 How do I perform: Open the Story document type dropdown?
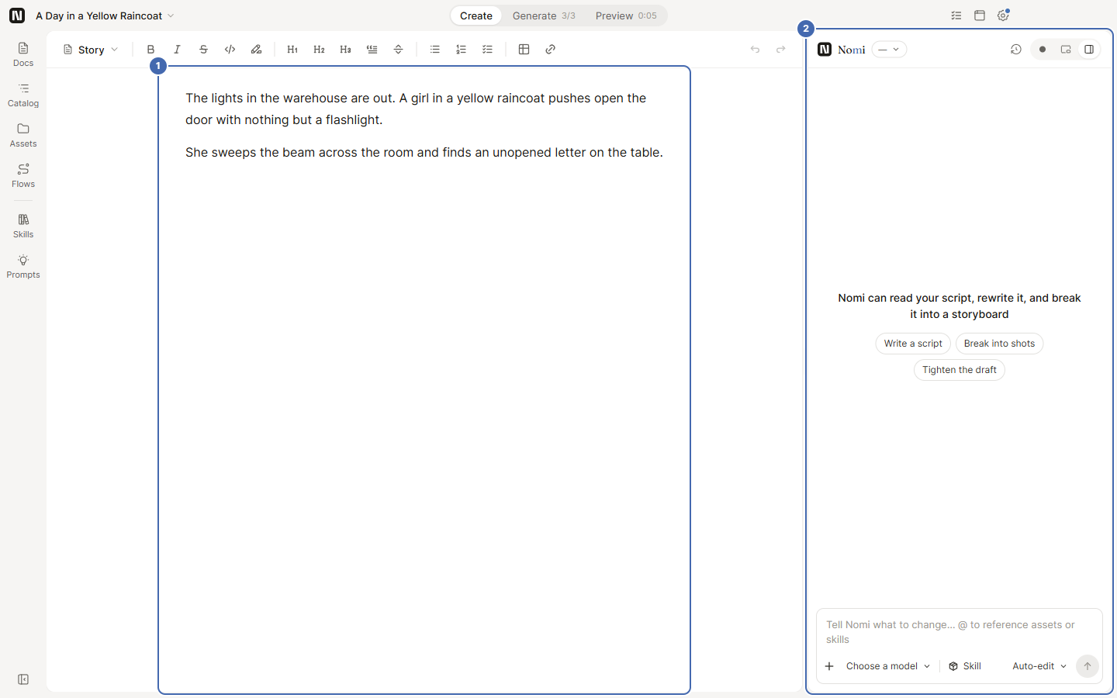[x=91, y=50]
